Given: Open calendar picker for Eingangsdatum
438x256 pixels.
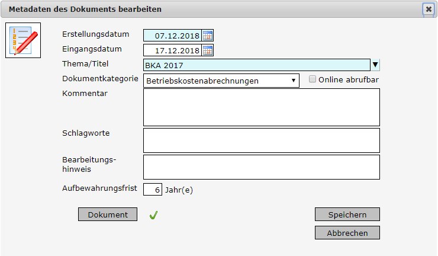Looking at the screenshot, I should pyautogui.click(x=208, y=50).
